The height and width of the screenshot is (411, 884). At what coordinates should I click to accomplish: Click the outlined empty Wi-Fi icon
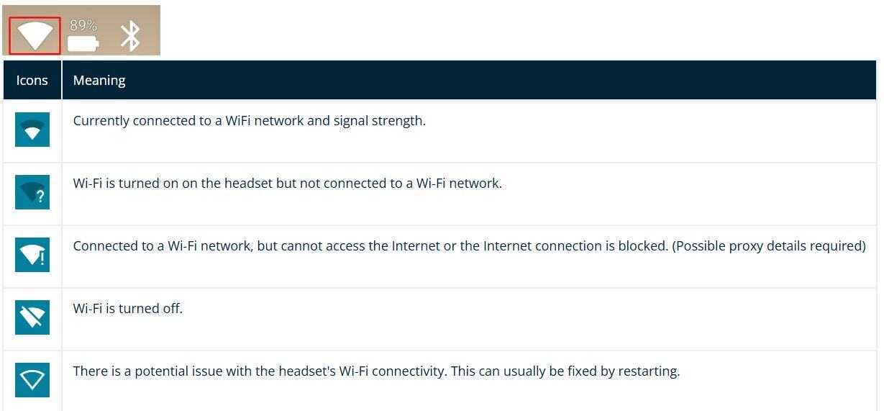click(x=32, y=380)
